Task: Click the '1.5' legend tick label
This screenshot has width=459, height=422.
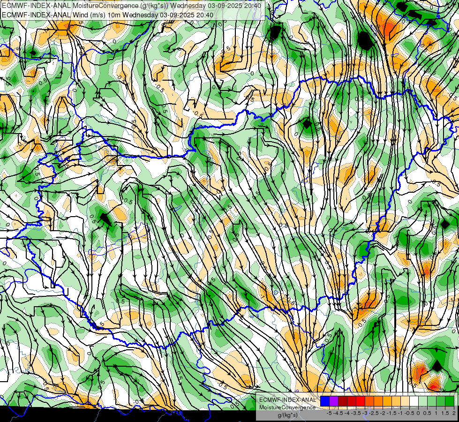Action: (x=445, y=413)
